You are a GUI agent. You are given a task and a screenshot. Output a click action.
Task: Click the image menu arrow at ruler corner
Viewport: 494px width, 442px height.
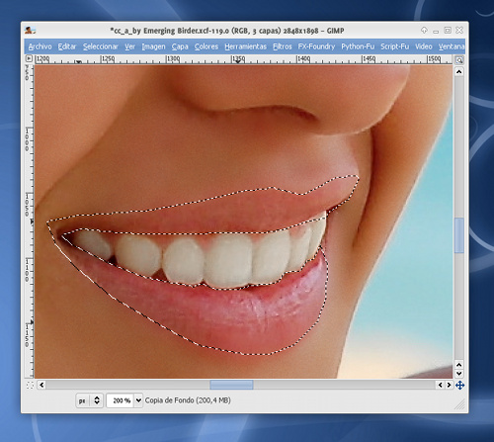pos(29,58)
